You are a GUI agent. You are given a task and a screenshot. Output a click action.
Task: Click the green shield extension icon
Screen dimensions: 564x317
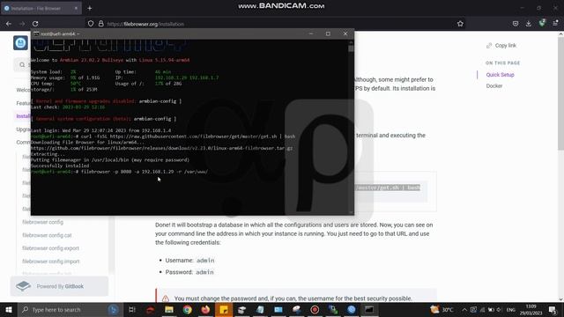(542, 23)
